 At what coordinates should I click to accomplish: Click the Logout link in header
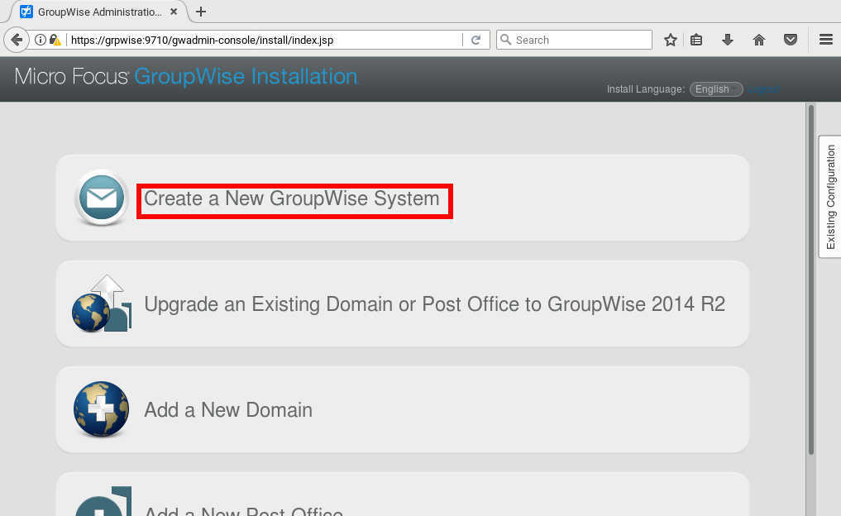click(764, 89)
